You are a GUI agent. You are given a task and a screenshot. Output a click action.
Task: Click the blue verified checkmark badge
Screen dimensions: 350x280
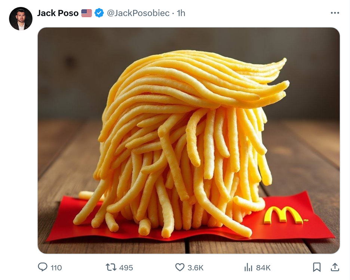[x=99, y=13]
